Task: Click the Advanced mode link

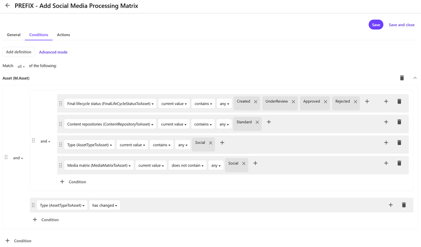Action: [53, 52]
